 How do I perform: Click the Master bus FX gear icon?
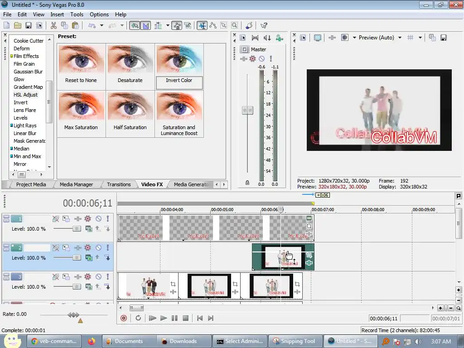point(252,58)
